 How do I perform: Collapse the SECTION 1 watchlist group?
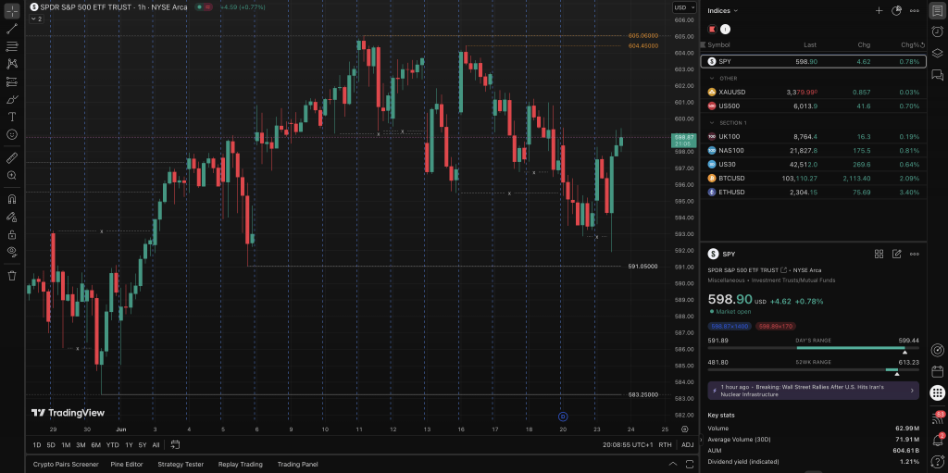click(x=712, y=123)
